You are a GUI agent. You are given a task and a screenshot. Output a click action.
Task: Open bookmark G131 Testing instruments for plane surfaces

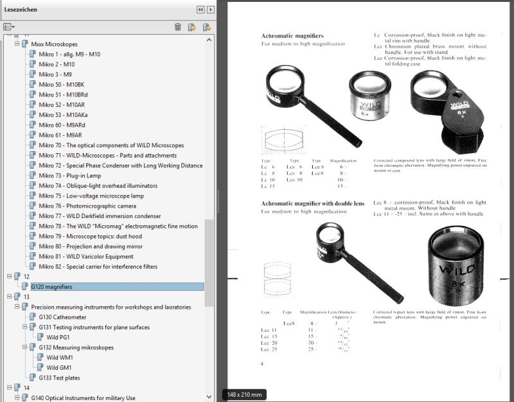[94, 327]
